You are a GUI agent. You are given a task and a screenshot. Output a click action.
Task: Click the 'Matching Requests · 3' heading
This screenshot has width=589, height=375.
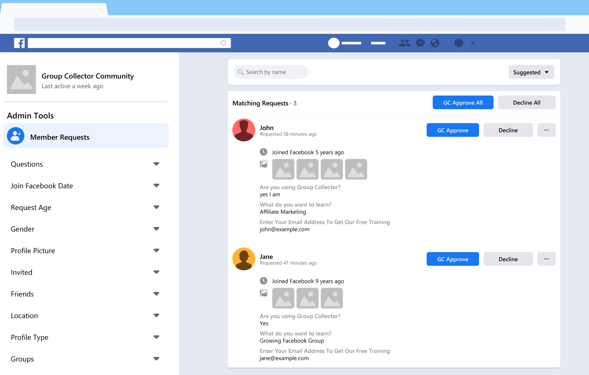tap(264, 103)
